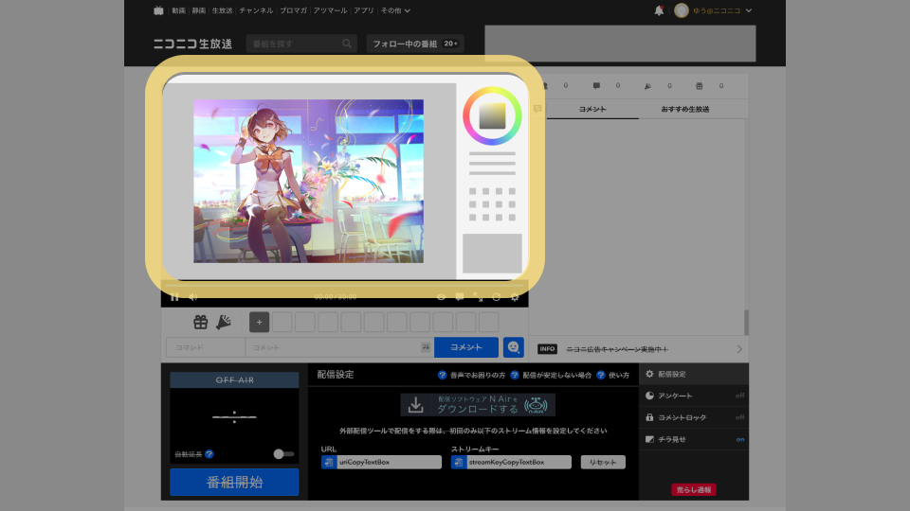This screenshot has height=511, width=910.
Task: Open the notifications bell
Action: (659, 10)
